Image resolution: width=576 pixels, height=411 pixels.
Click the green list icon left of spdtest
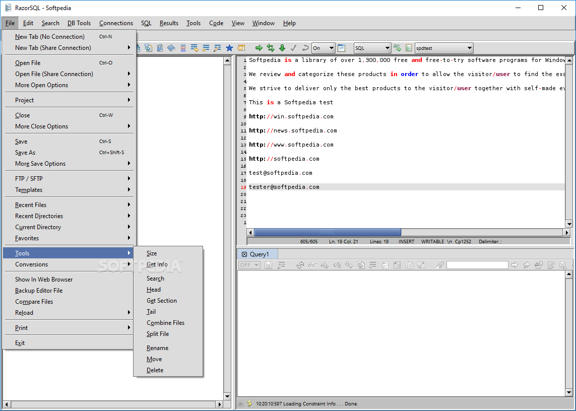click(x=409, y=48)
